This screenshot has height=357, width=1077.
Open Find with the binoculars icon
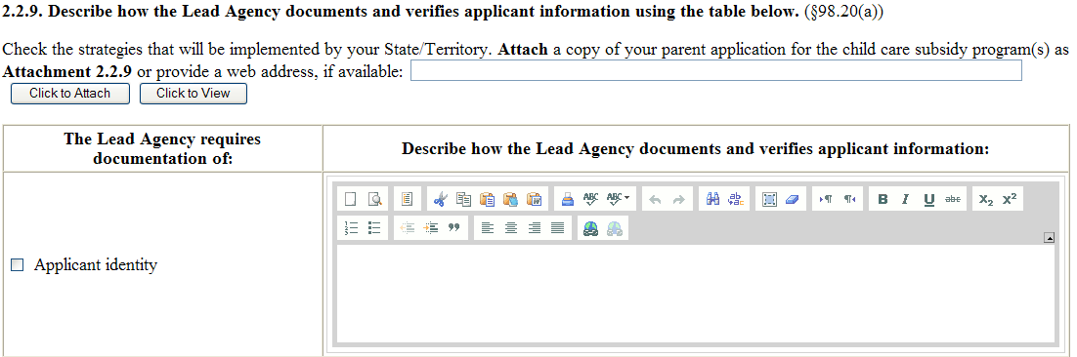[x=713, y=199]
